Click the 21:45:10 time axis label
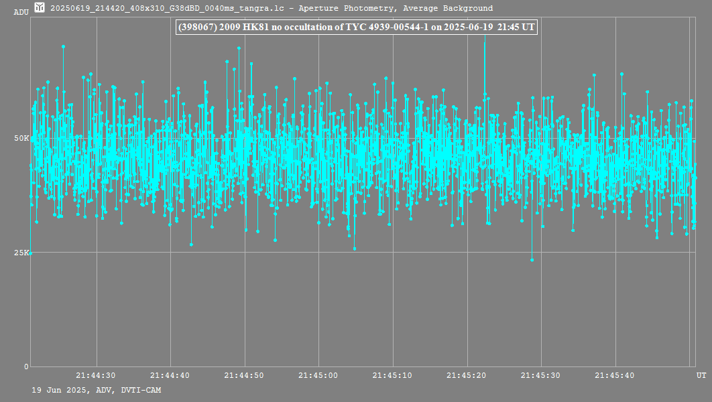This screenshot has height=402, width=712. [x=392, y=375]
